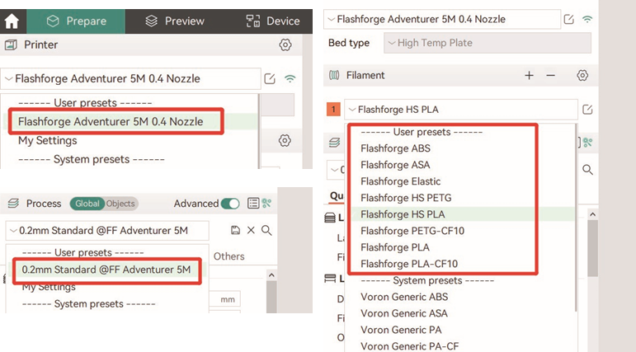
Task: Click search icon beside process preset
Action: point(266,230)
